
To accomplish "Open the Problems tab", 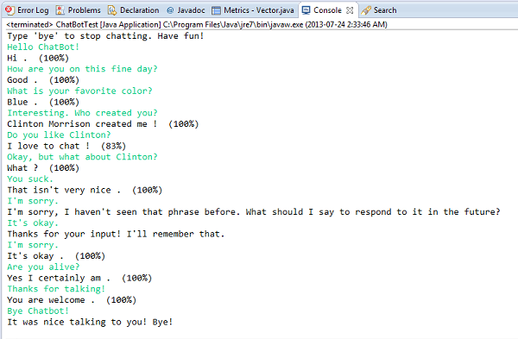I will tap(79, 10).
